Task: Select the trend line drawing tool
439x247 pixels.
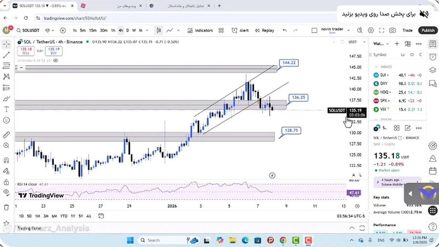Action: [x=6, y=55]
